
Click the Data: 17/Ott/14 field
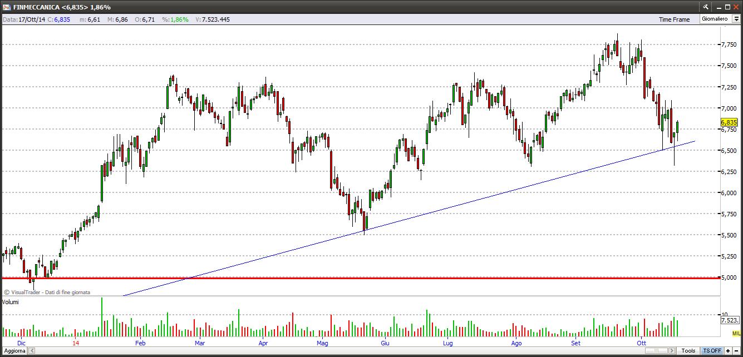pos(24,19)
